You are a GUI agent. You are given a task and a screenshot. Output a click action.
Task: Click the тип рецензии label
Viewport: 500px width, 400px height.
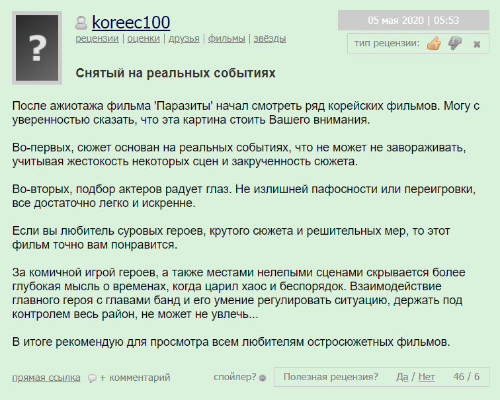pyautogui.click(x=387, y=43)
